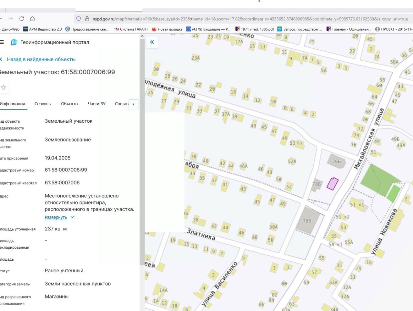The width and height of the screenshot is (413, 311).
Task: Click Развернуть to show the full address
Action: pos(55,217)
